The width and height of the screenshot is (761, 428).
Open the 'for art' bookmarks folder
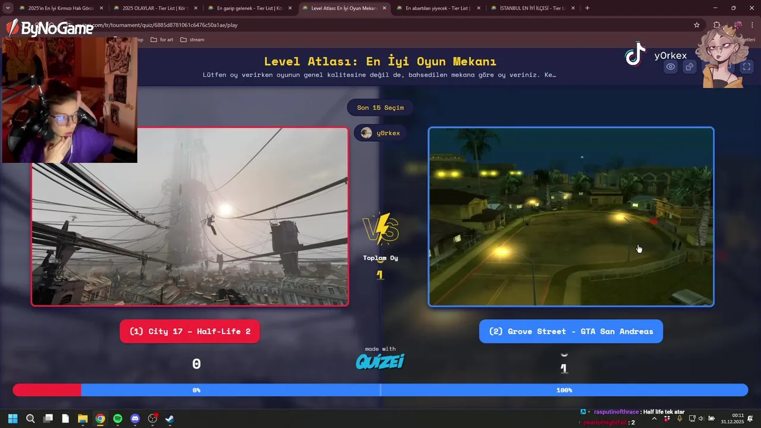(x=162, y=40)
